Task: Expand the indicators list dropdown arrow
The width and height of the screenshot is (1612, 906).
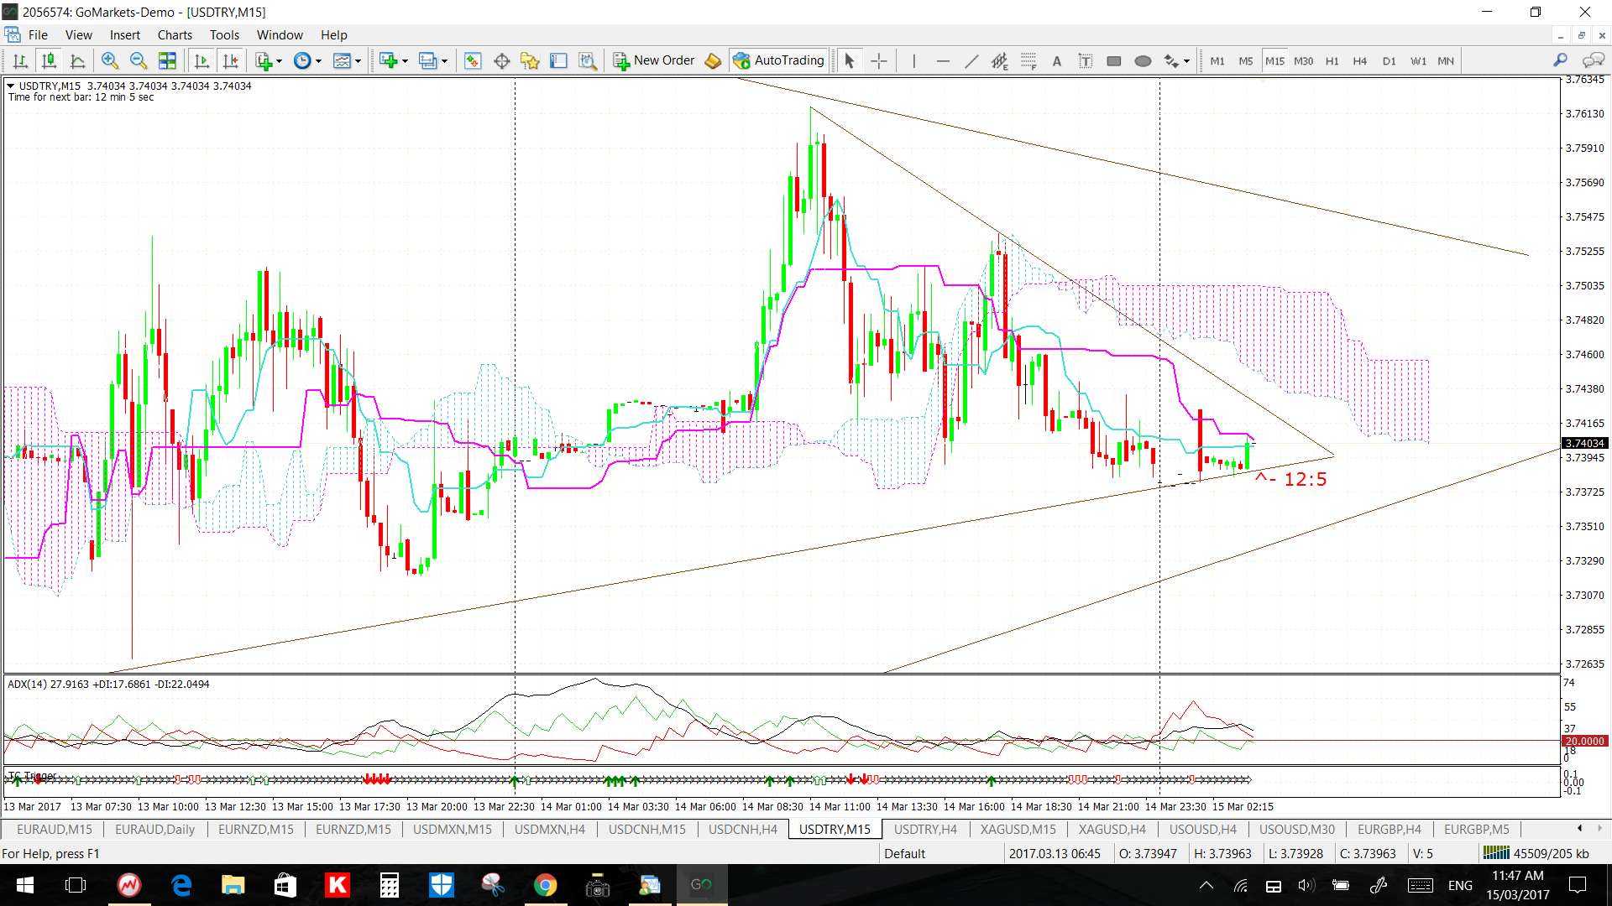Action: pyautogui.click(x=279, y=60)
